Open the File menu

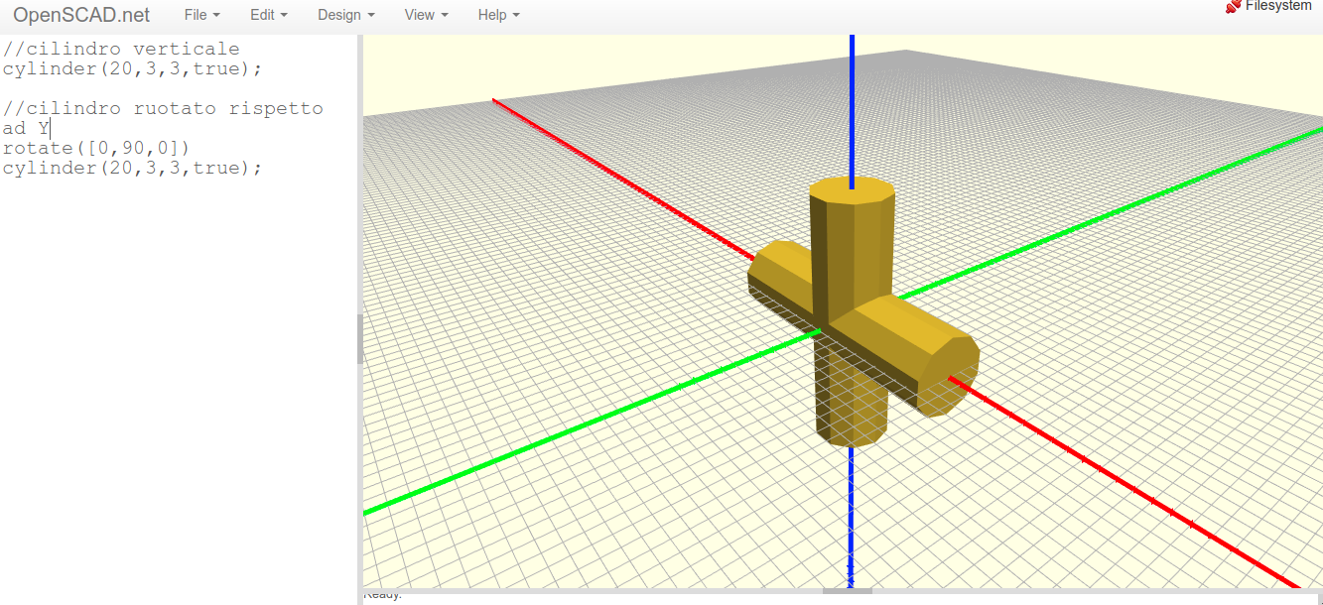tap(202, 15)
